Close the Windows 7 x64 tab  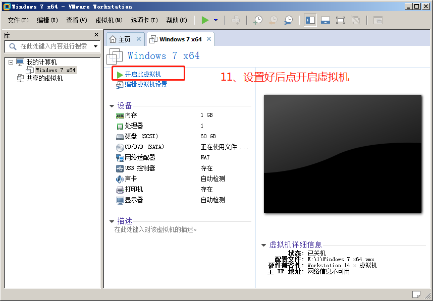[x=209, y=39]
